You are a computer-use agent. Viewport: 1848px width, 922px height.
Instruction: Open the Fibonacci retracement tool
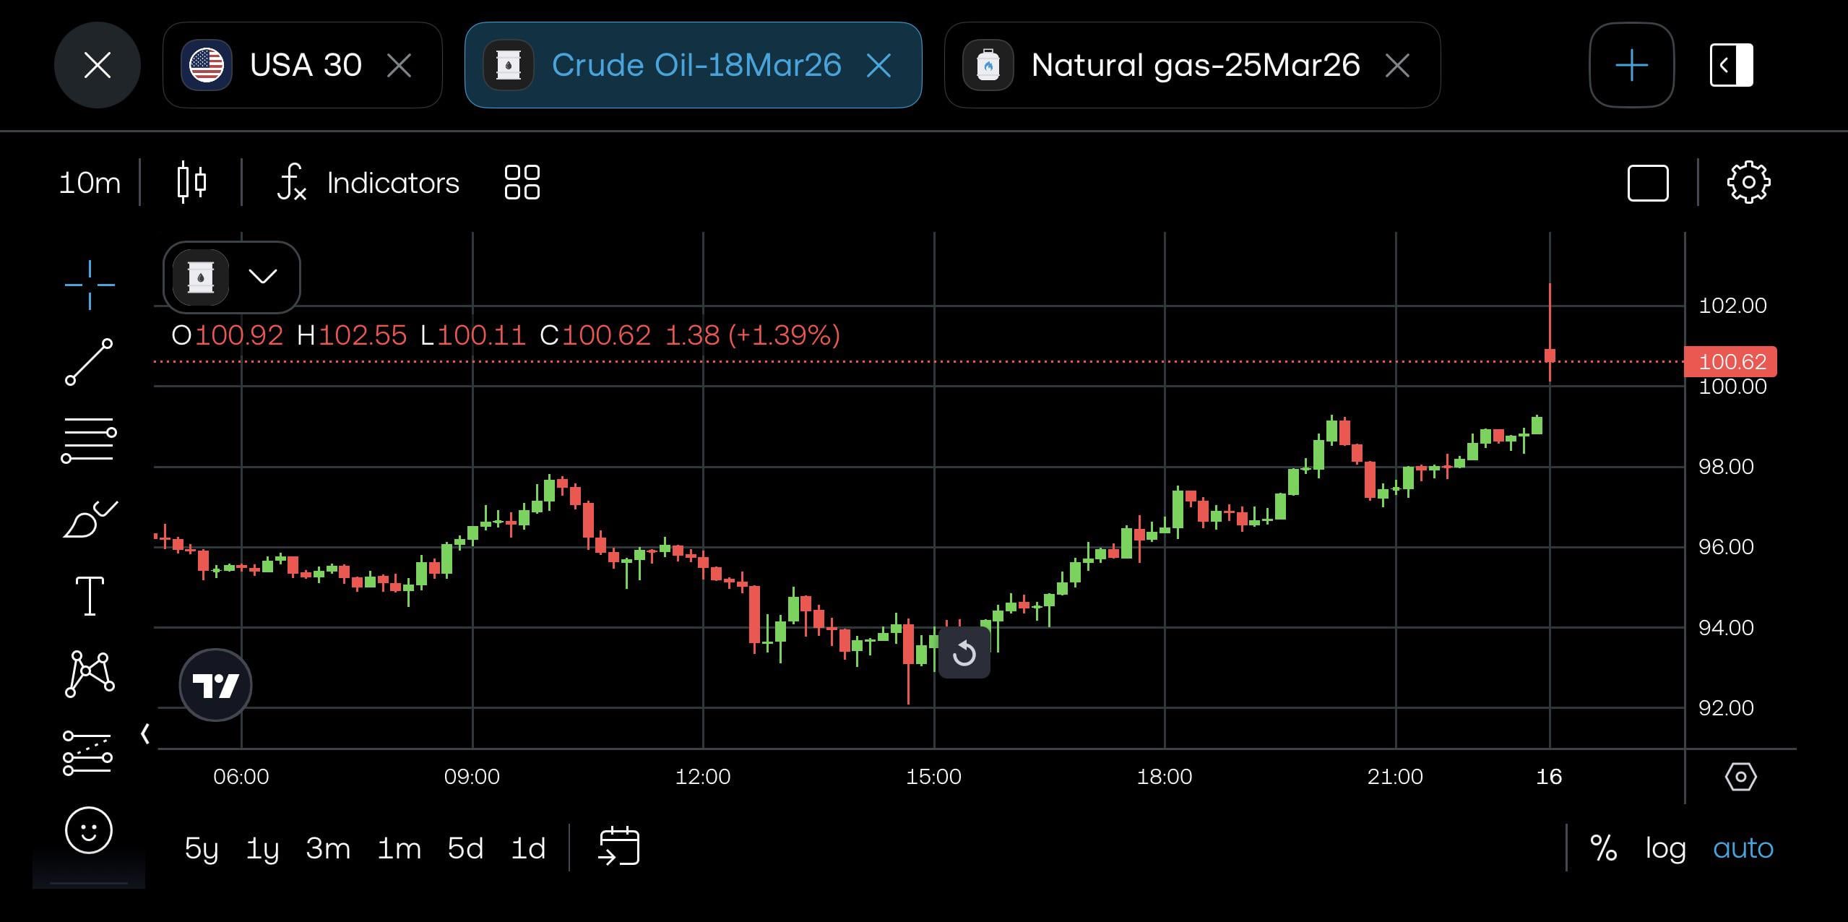pos(90,439)
